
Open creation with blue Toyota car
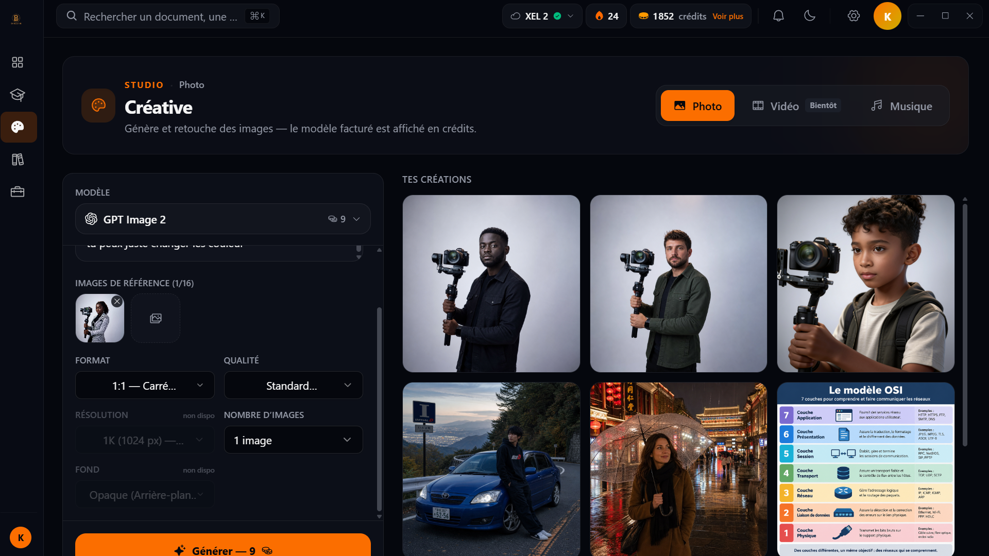[491, 469]
